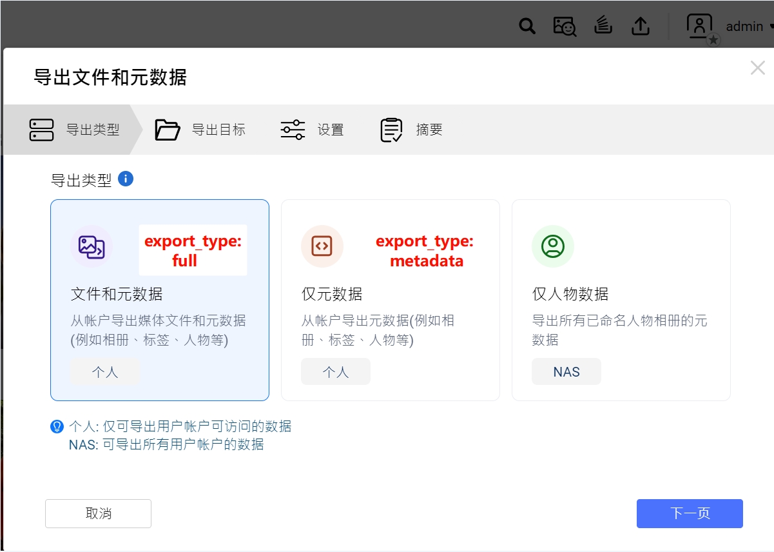The image size is (774, 552).
Task: Click the lightbulb tip icon beside 个人 note
Action: tap(57, 427)
